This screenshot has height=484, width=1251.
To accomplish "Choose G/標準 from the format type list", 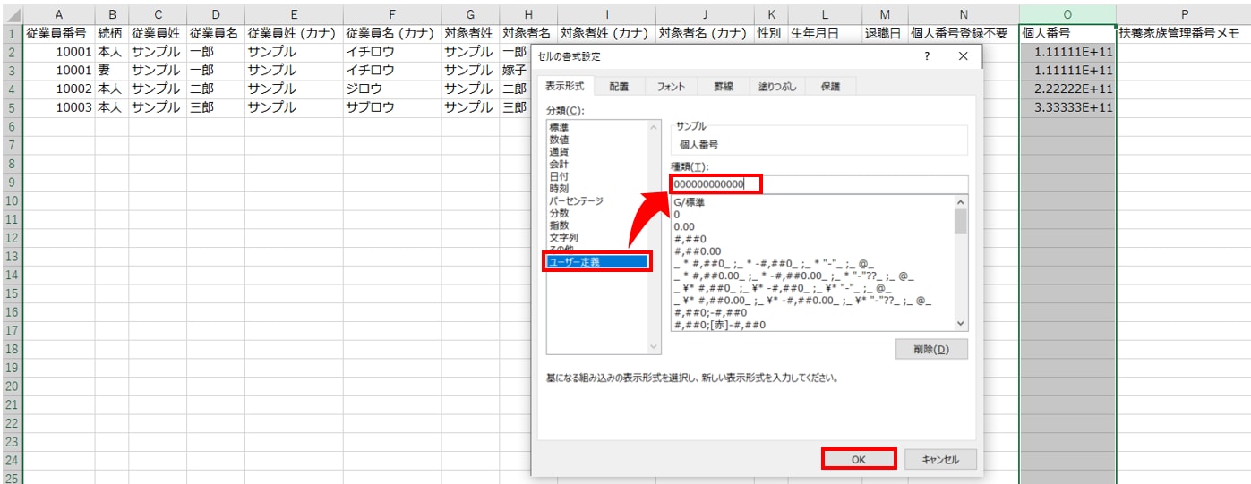I will 690,203.
